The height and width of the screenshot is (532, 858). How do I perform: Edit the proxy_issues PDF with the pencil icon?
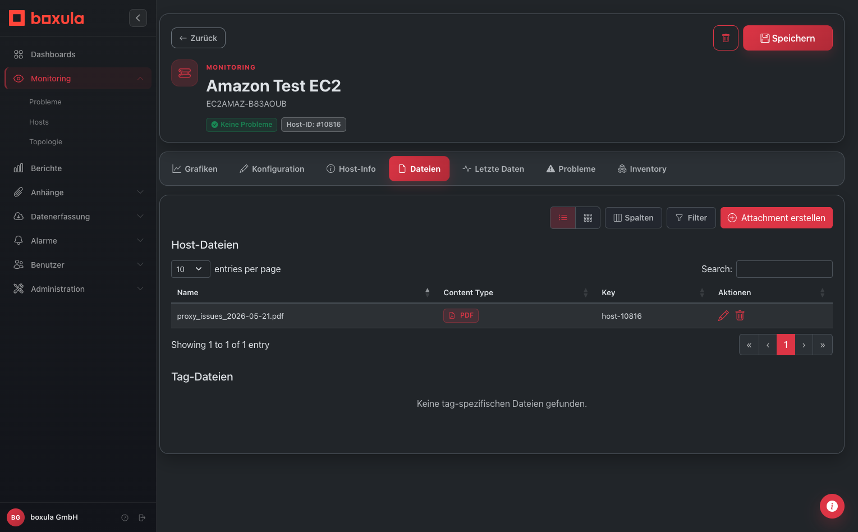tap(723, 316)
